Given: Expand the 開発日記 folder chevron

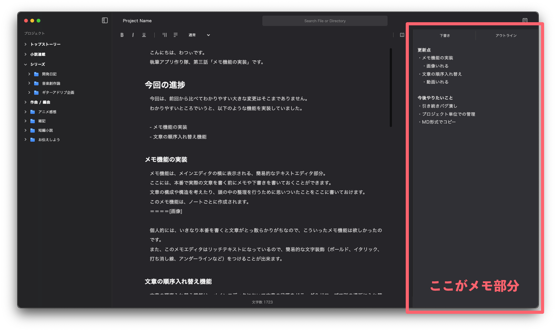Looking at the screenshot, I should 29,74.
